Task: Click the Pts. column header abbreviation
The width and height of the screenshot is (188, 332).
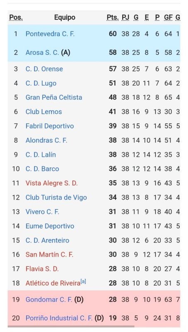Action: click(x=113, y=17)
